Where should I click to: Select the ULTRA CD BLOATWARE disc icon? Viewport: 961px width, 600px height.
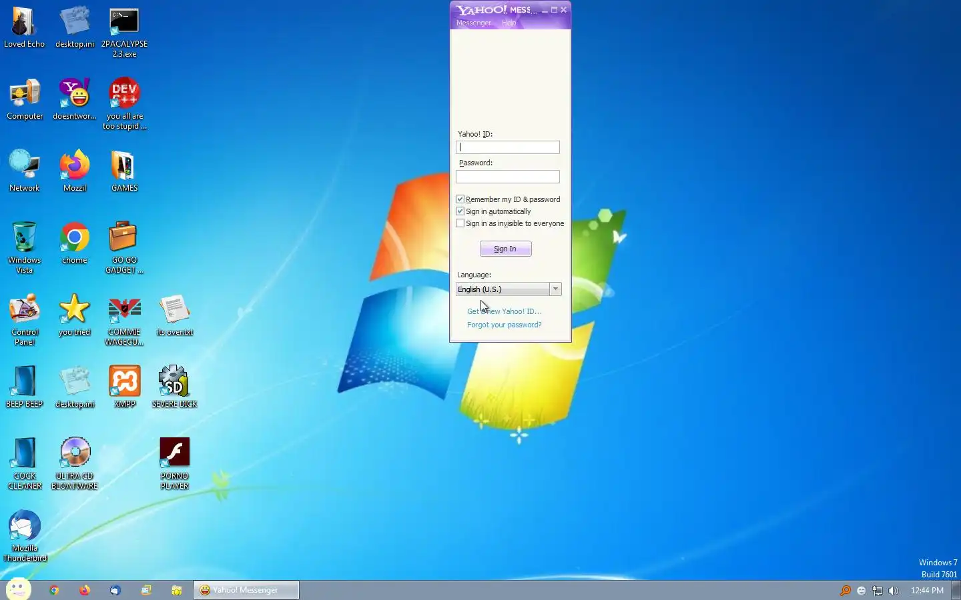(74, 464)
